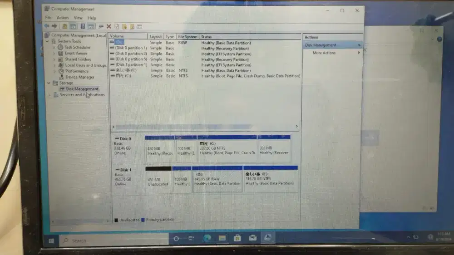Click the Help question mark toolbar icon
Screen dimensions: 454x255
(83, 26)
